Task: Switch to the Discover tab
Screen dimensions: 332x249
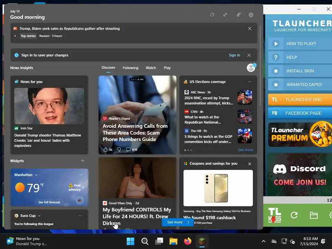Action: click(x=108, y=67)
